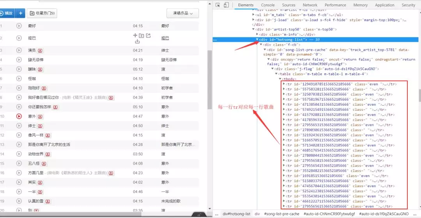Switch to the Sources tab
Viewport: 421px width, 218px height.
(288, 5)
